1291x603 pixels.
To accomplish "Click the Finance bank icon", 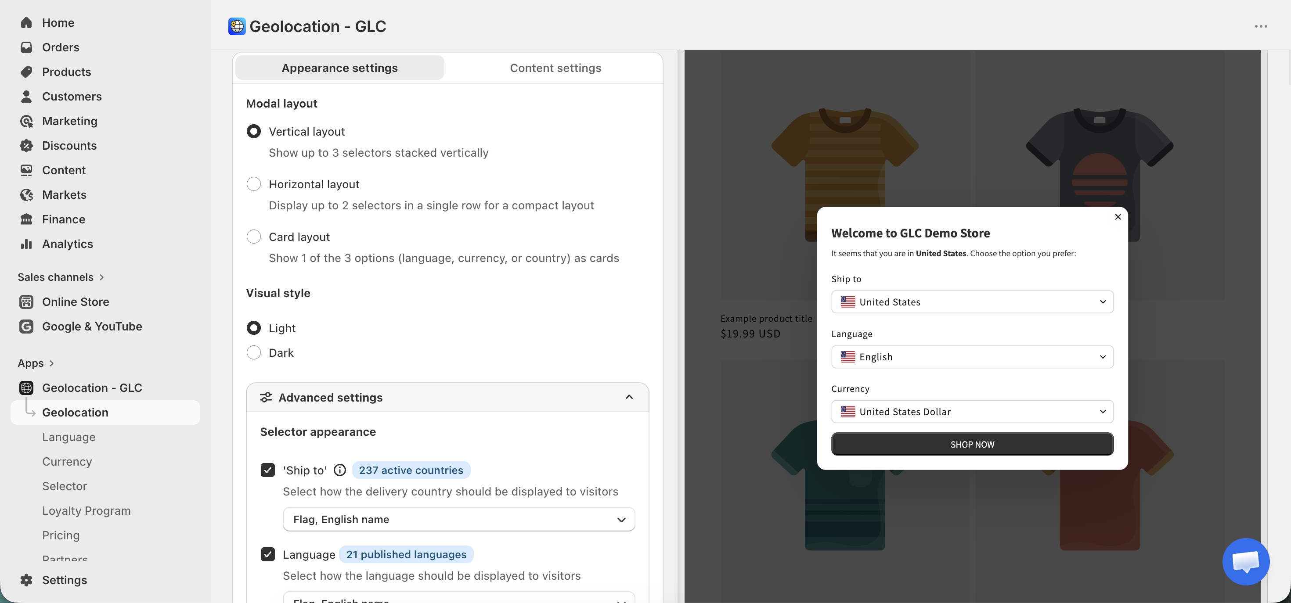I will (26, 219).
